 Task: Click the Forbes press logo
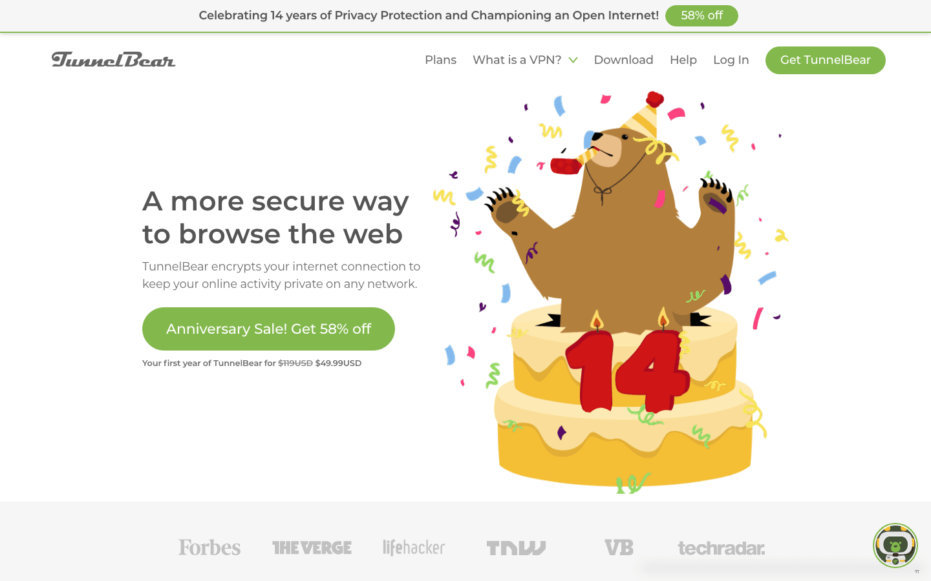tap(209, 547)
